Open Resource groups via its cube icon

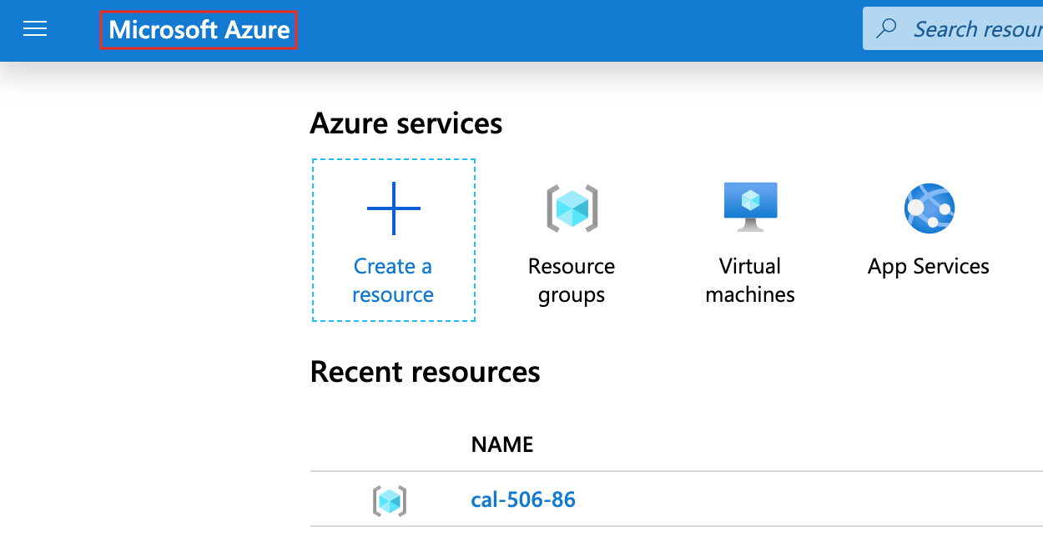pyautogui.click(x=572, y=208)
